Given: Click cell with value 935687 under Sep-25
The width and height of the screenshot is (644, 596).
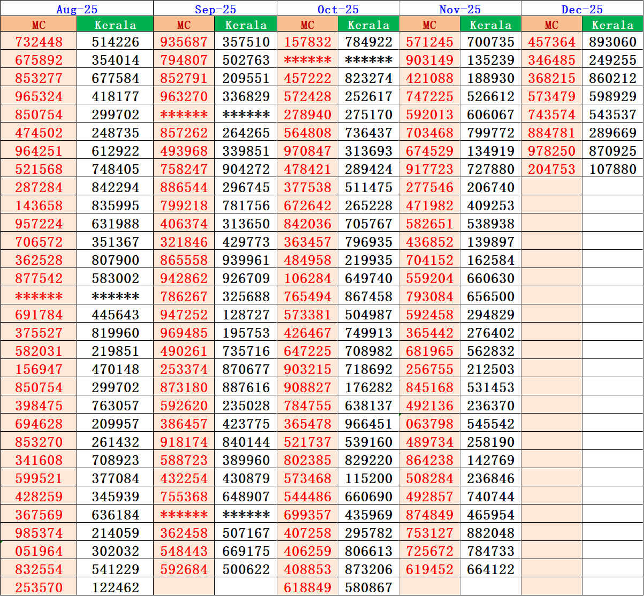Looking at the screenshot, I should tap(184, 42).
